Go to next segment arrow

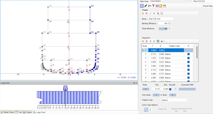154,41
